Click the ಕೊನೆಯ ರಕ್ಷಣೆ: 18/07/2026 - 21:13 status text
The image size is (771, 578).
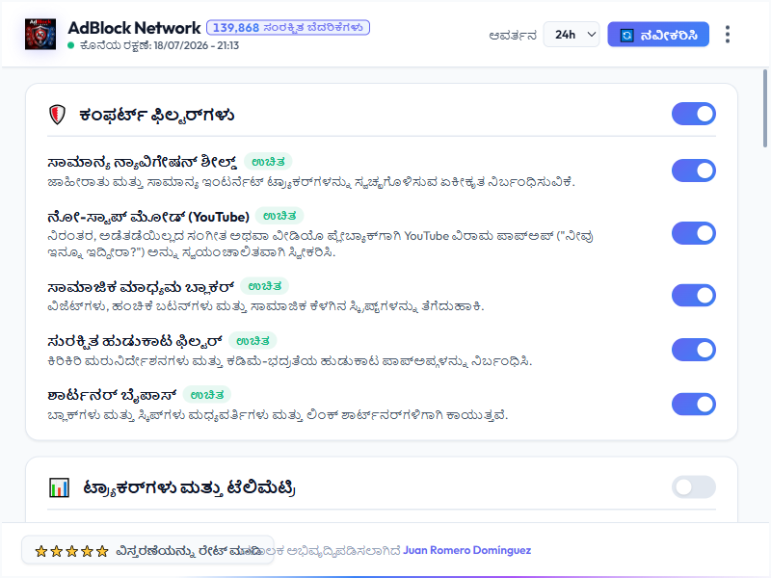pyautogui.click(x=159, y=45)
